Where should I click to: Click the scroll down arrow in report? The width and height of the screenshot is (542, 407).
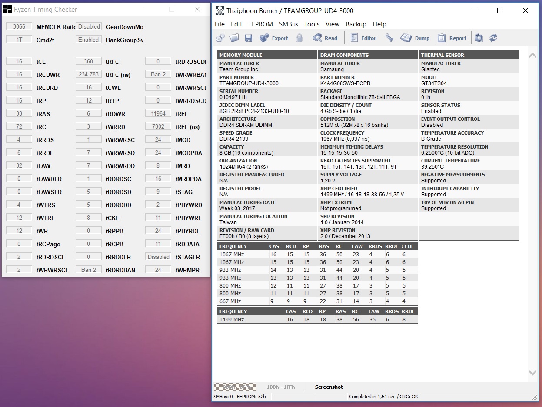point(532,372)
